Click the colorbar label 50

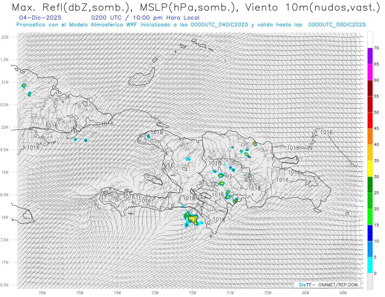click(x=376, y=112)
